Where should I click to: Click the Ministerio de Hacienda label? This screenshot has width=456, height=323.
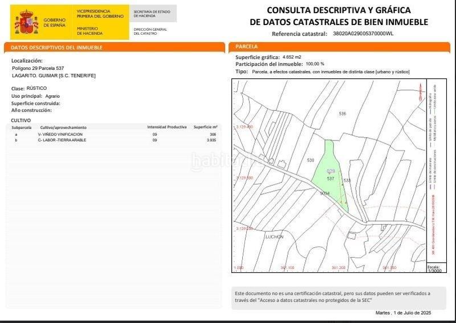[88, 30]
